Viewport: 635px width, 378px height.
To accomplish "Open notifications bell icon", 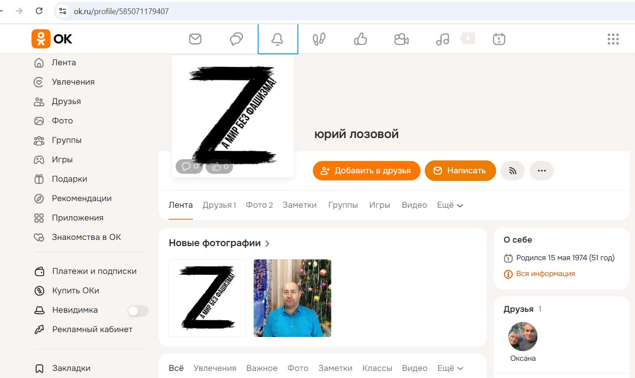I will (278, 39).
